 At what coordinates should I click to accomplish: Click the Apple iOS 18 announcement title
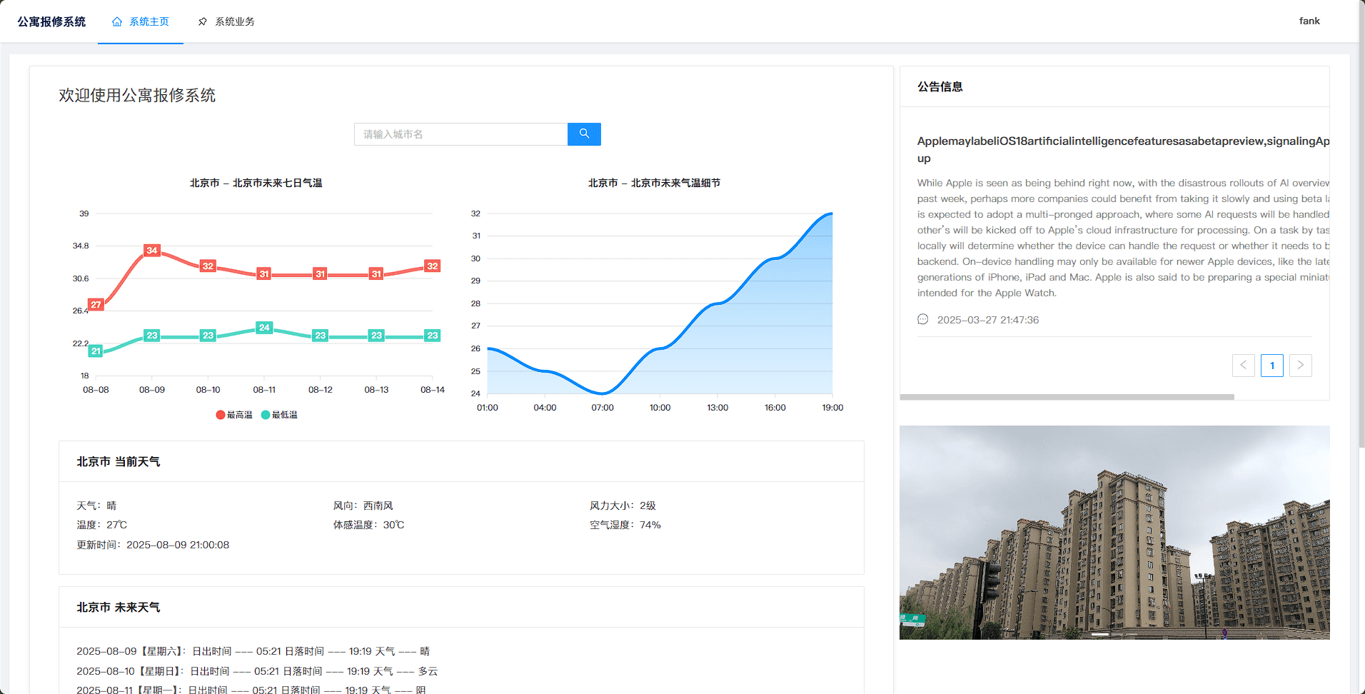pyautogui.click(x=1123, y=149)
